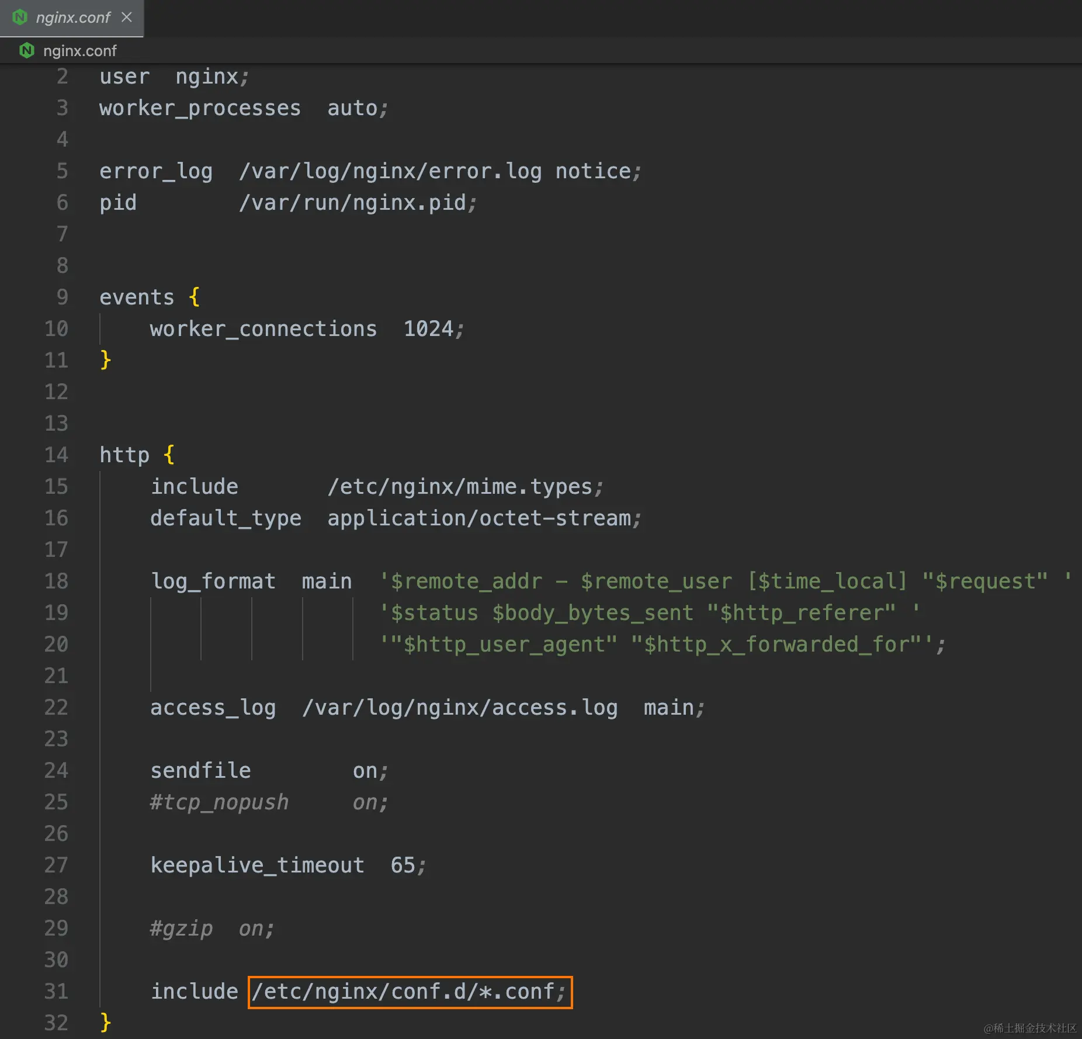The width and height of the screenshot is (1082, 1039).
Task: Click the 'log_format' directive
Action: (213, 581)
